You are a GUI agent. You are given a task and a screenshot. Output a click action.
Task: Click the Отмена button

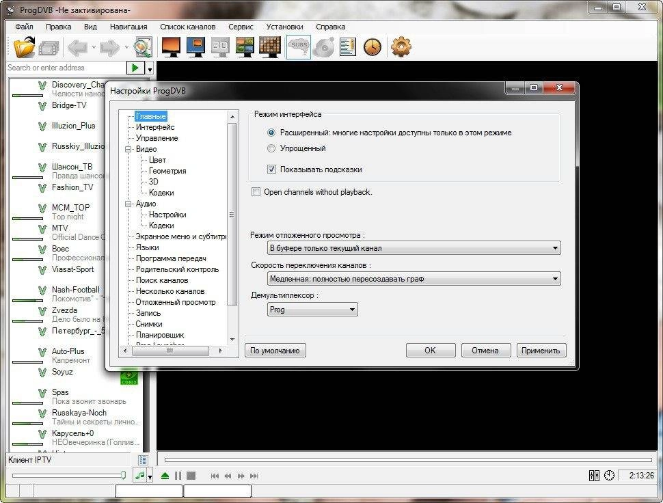coord(485,351)
